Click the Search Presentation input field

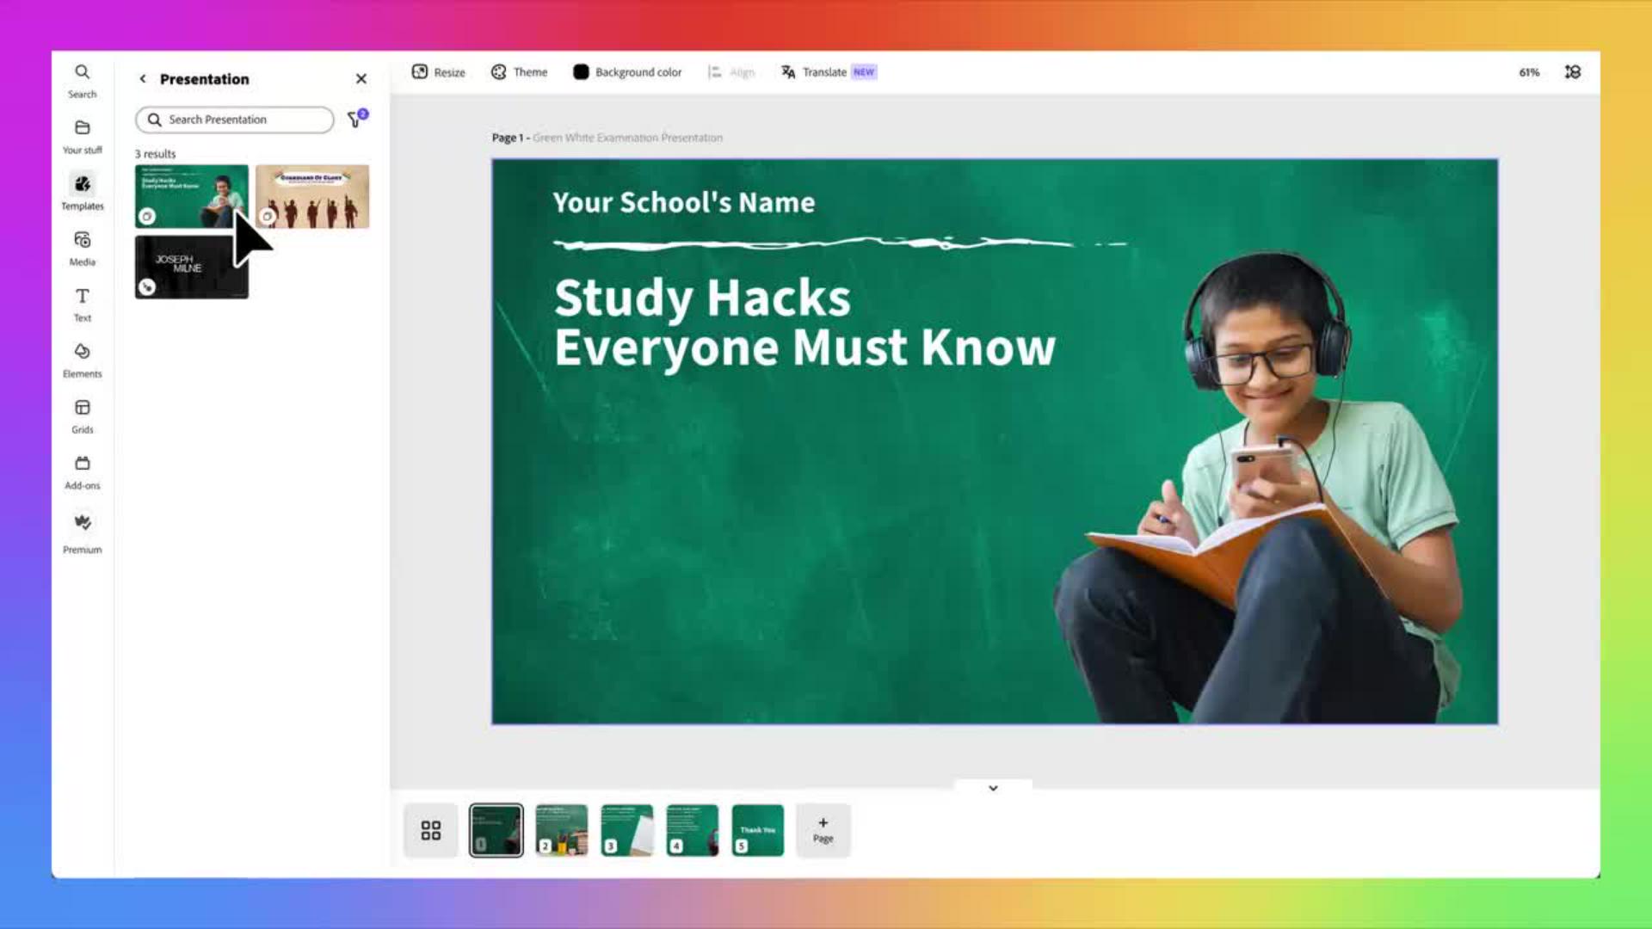click(241, 120)
